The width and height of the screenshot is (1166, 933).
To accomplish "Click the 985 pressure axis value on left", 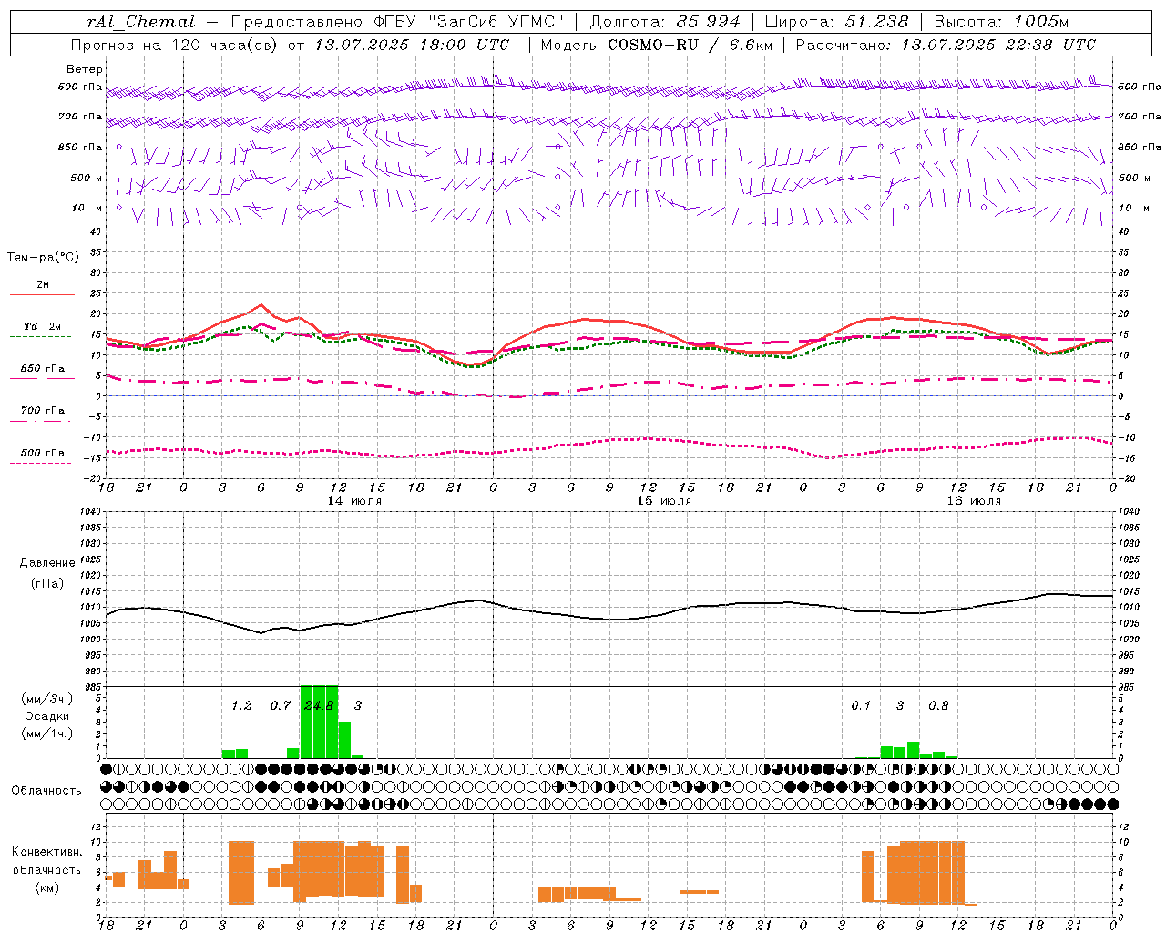I will click(94, 687).
